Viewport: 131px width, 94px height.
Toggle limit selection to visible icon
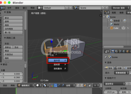pos(90,85)
